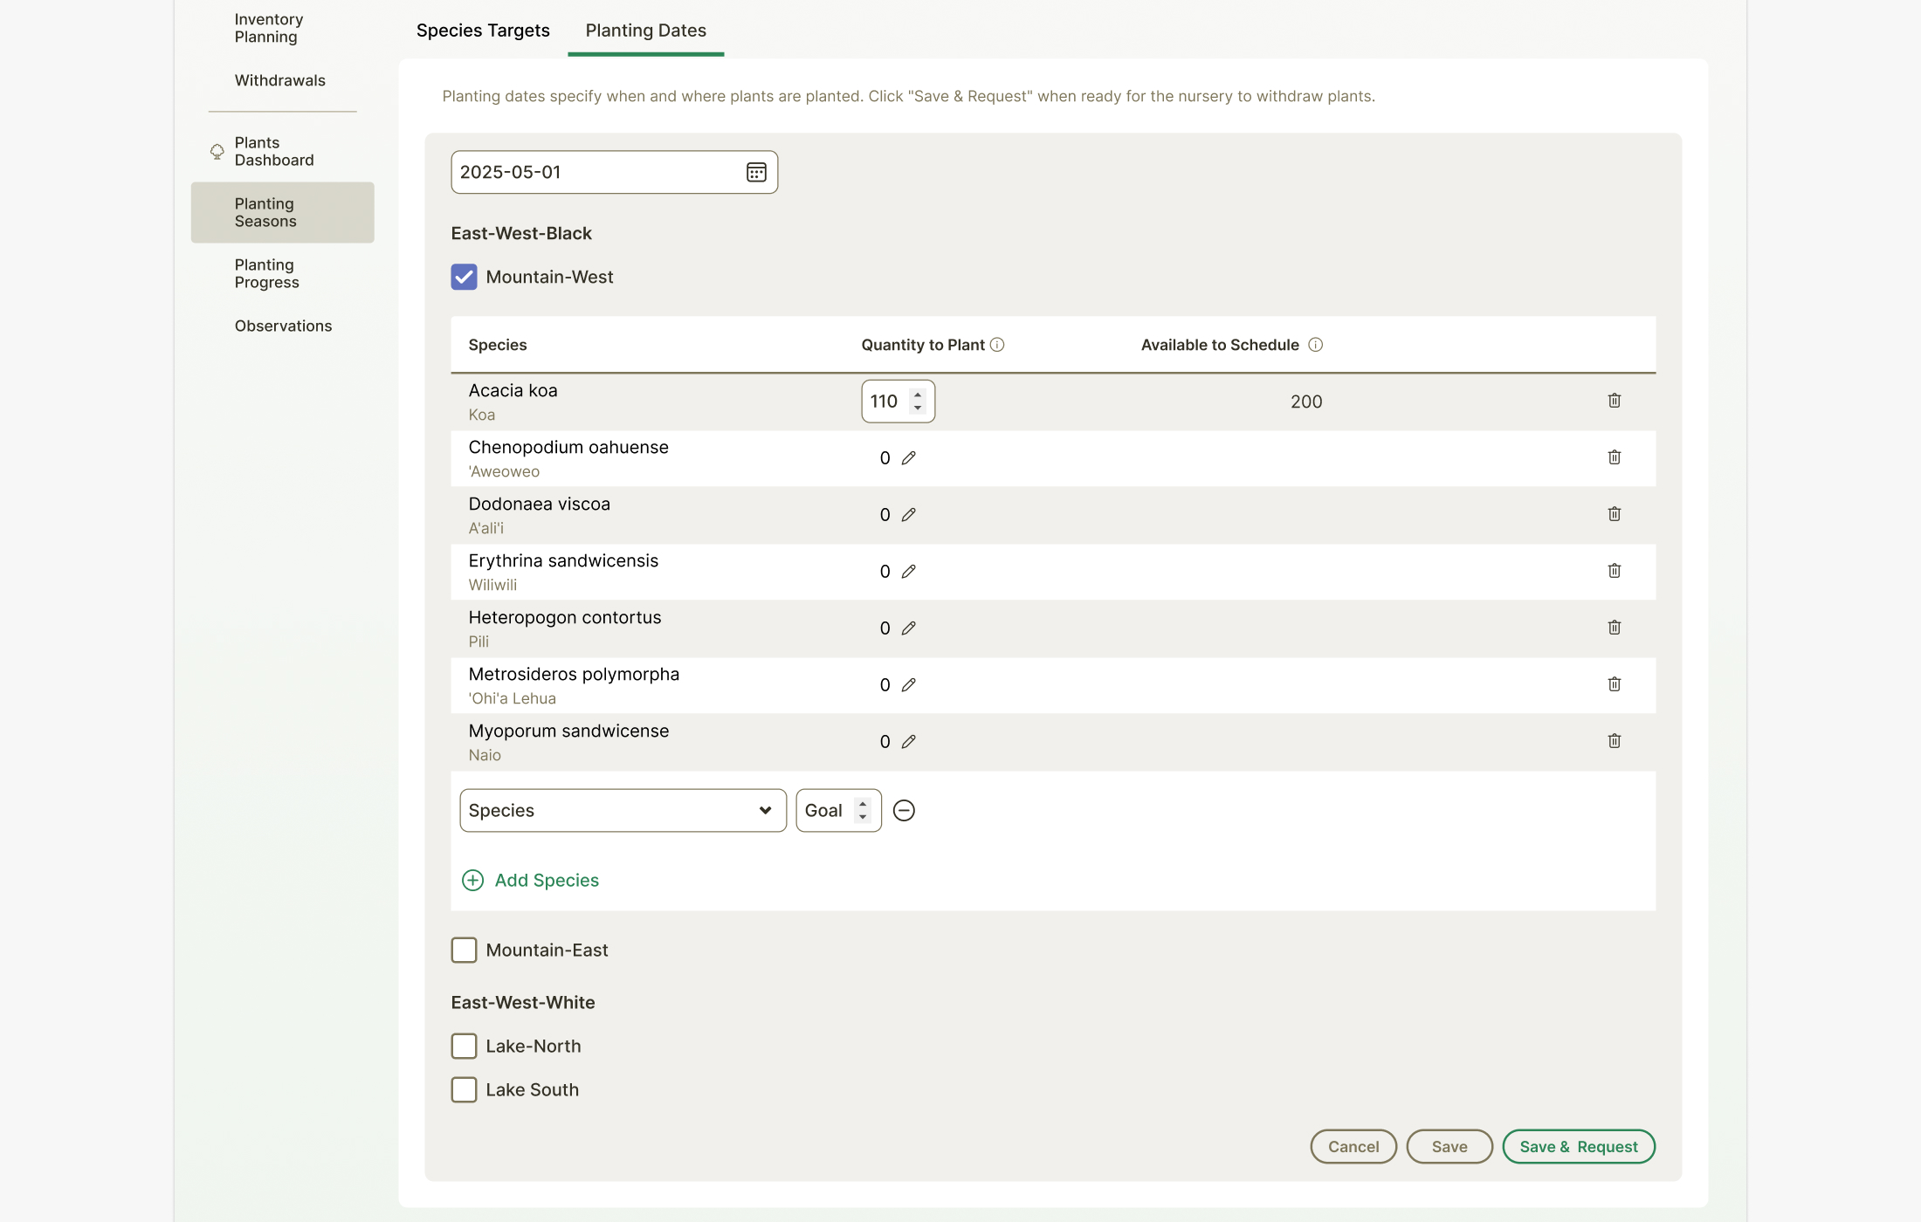Screen dimensions: 1921x1222
Task: Click the Available to Schedule info icon
Action: point(1315,345)
